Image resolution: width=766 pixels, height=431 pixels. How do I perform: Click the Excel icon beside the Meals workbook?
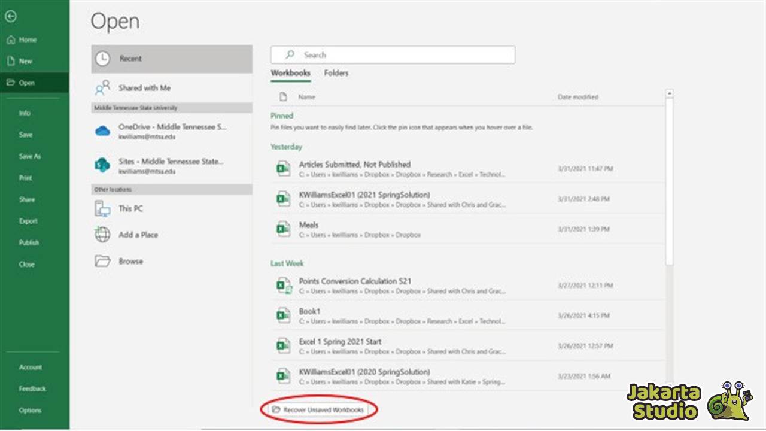coord(283,229)
